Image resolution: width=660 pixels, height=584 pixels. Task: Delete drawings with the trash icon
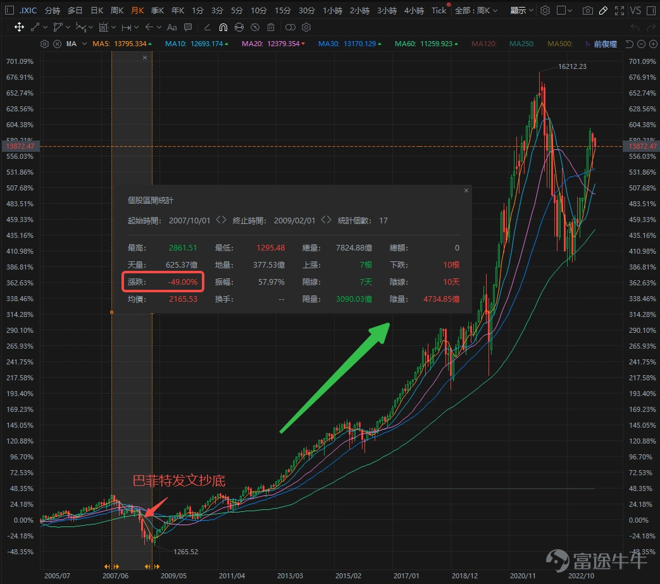271,27
